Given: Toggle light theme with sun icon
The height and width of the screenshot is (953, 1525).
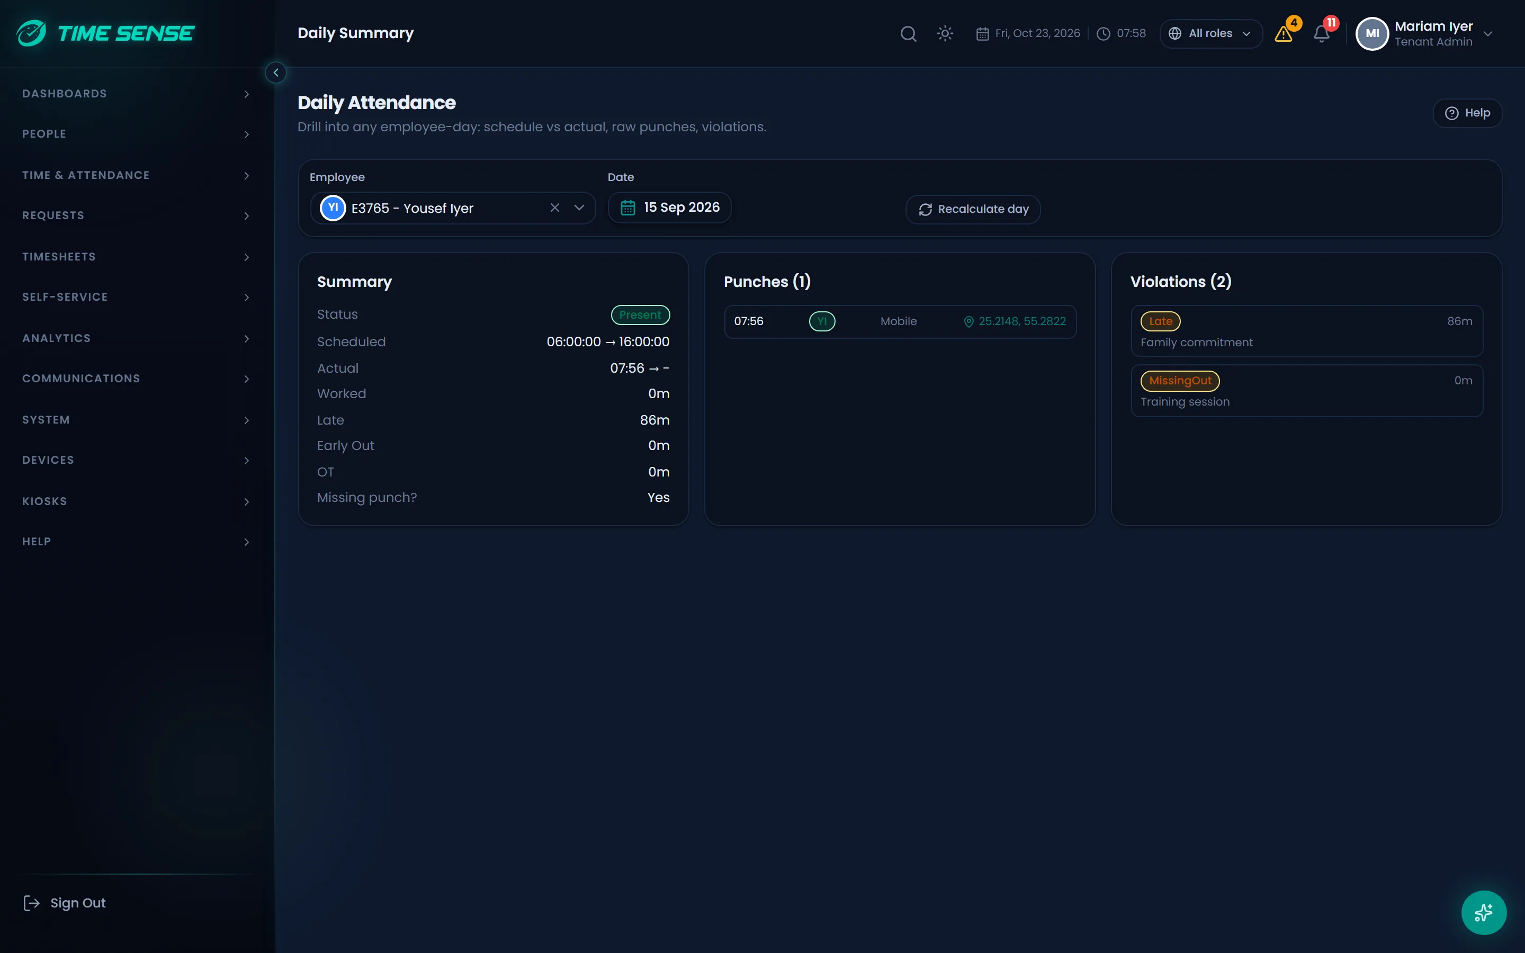Looking at the screenshot, I should 945,33.
